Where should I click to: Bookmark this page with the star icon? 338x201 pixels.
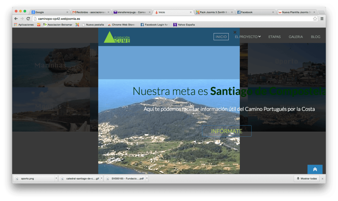(315, 19)
